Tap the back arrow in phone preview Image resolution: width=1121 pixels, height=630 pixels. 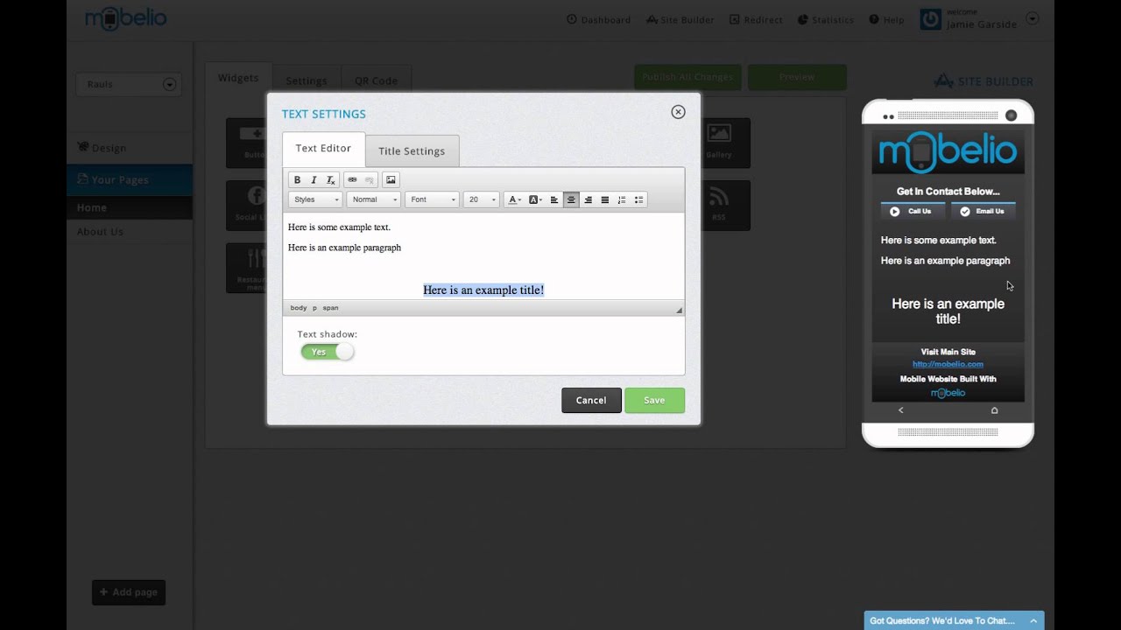[900, 410]
